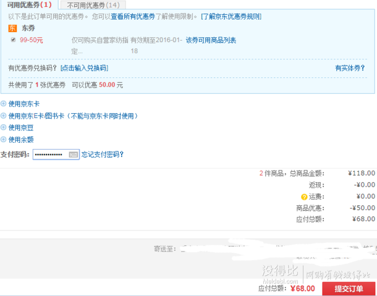Uncheck the 99-50元 coupon checkbox

pyautogui.click(x=13, y=40)
